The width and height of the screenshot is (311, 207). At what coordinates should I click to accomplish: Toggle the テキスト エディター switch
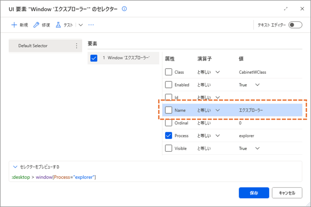(x=295, y=25)
